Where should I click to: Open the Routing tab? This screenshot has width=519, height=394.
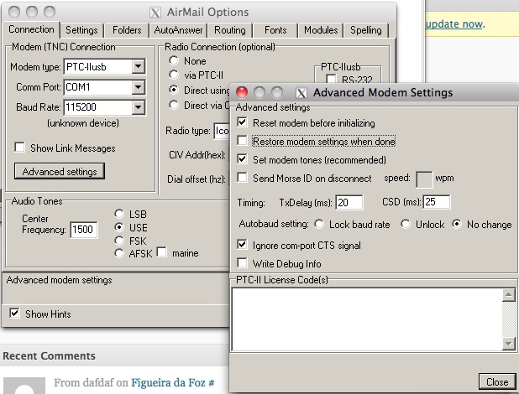pos(230,30)
